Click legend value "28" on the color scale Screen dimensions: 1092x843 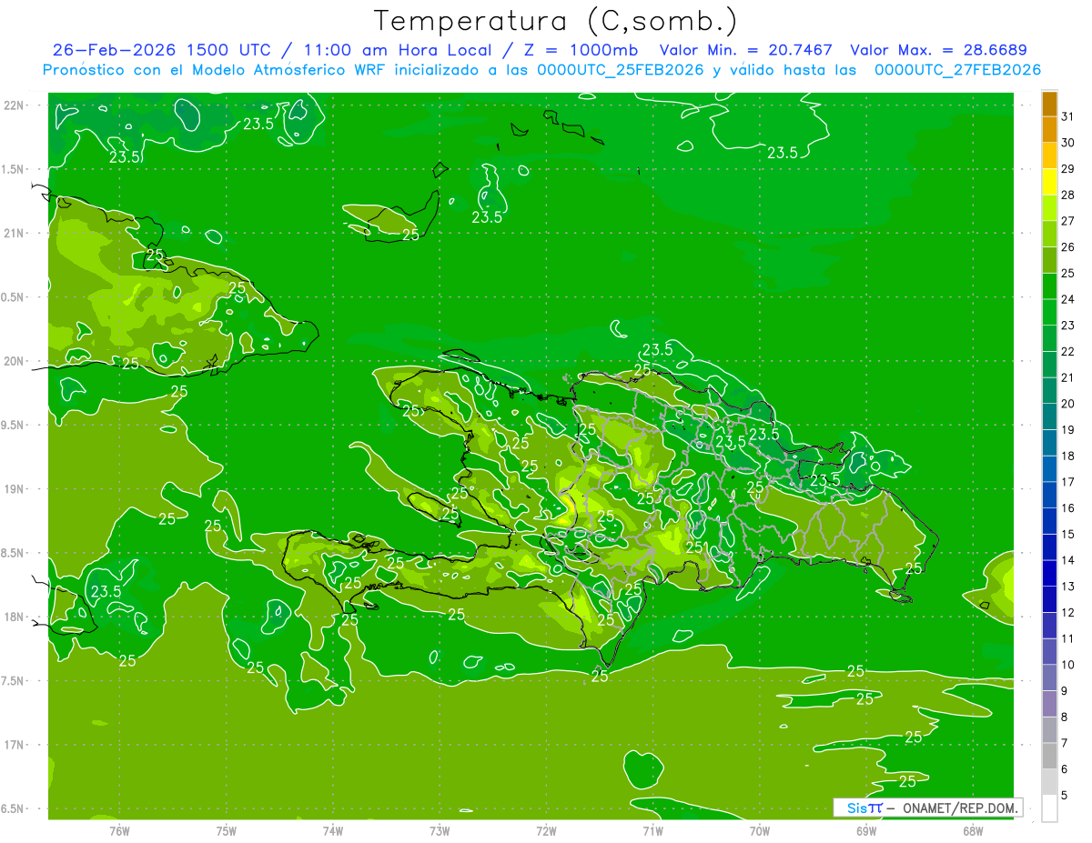tap(1067, 196)
